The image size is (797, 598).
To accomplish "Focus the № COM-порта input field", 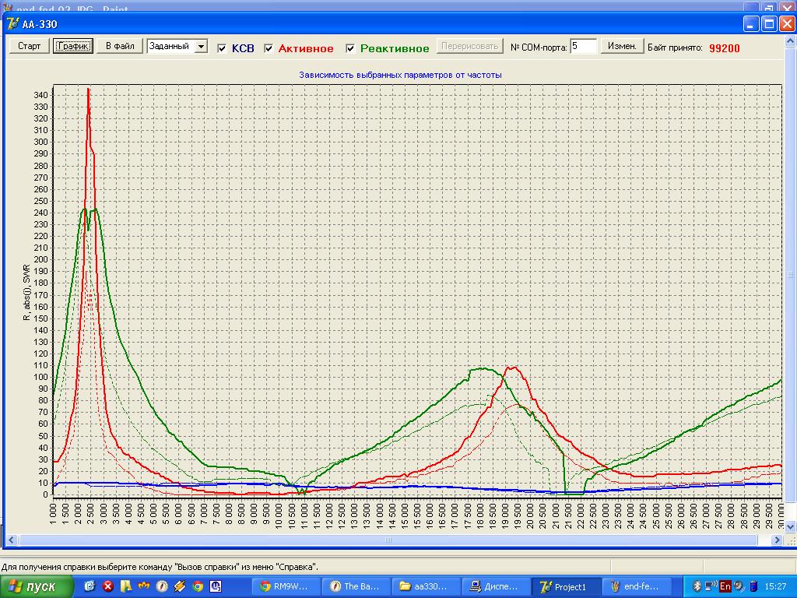I will tap(583, 46).
